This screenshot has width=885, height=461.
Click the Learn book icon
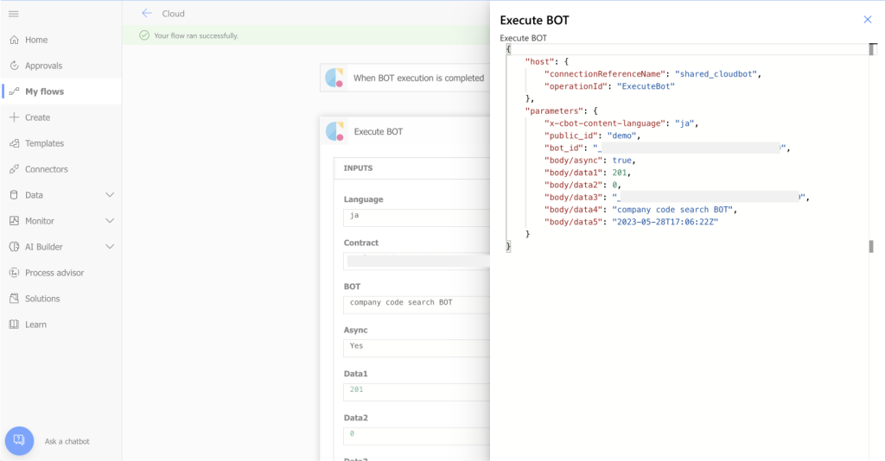[14, 325]
